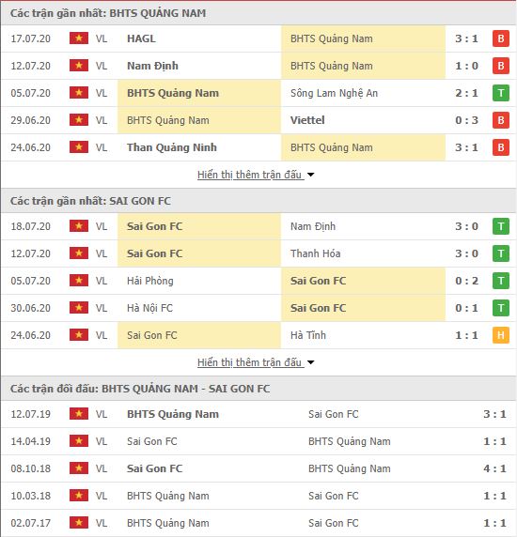The height and width of the screenshot is (537, 517).
Task: Select Hải Phòng team name
Action: (150, 281)
